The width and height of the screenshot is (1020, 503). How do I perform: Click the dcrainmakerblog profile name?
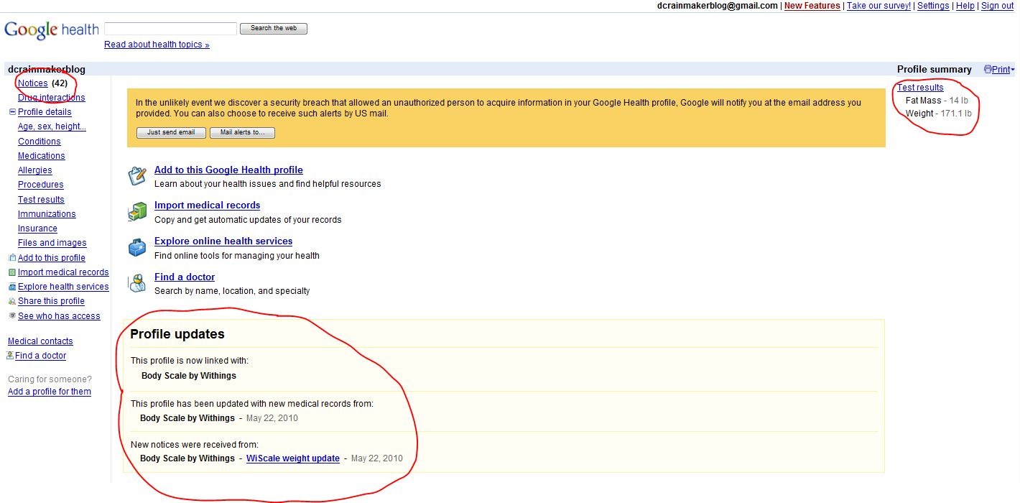(x=47, y=70)
